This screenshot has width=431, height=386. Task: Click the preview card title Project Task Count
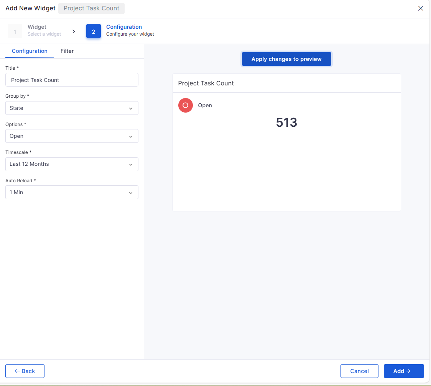tap(206, 83)
